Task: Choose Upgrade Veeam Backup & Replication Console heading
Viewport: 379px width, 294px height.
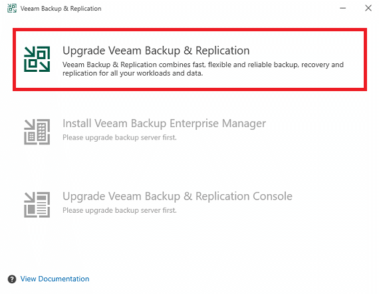Action: pyautogui.click(x=178, y=196)
